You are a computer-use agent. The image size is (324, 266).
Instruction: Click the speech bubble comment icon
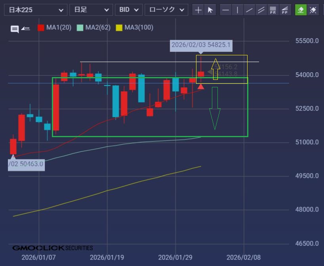point(15,29)
